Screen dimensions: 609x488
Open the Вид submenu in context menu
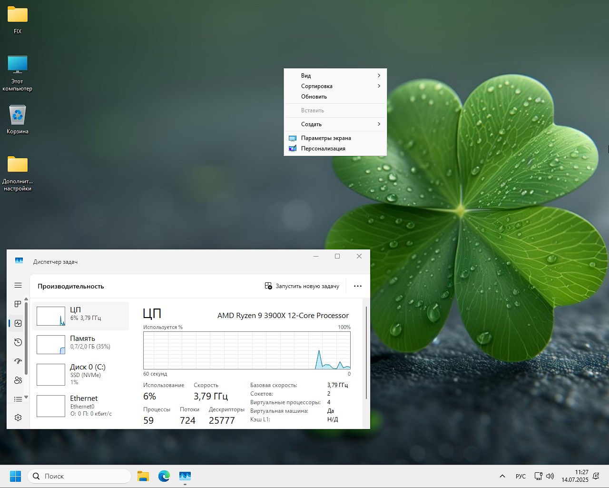[335, 76]
